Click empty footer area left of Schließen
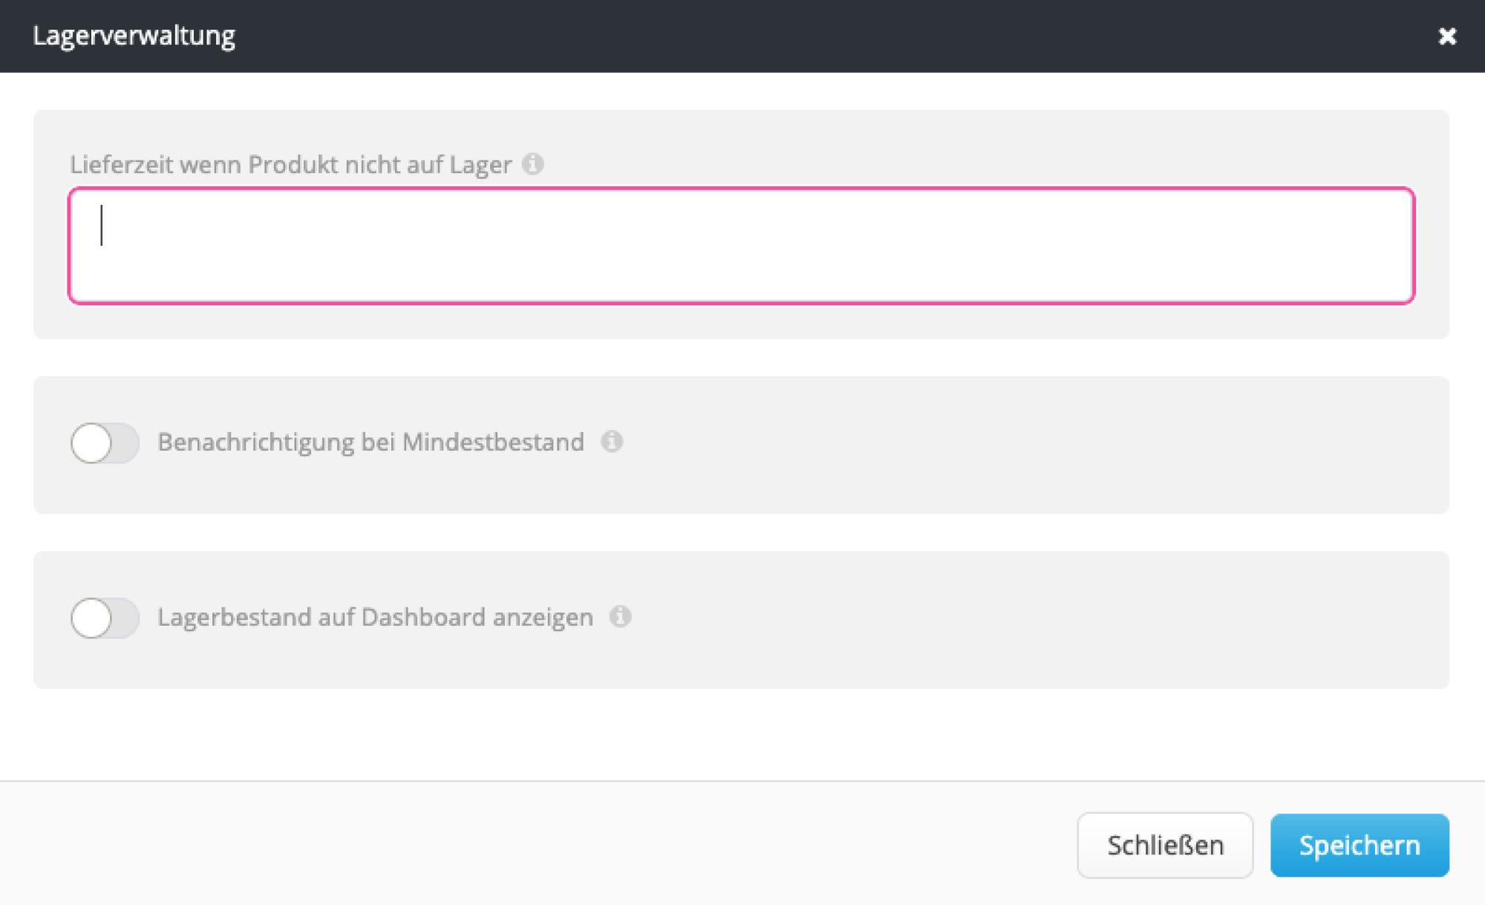The image size is (1485, 905). coord(520,845)
